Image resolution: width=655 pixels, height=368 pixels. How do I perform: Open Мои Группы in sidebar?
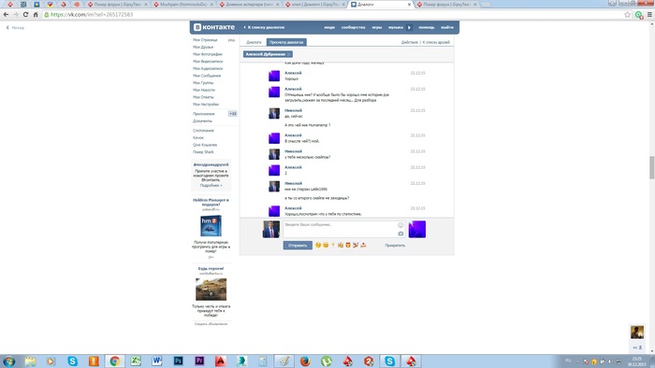(x=203, y=82)
